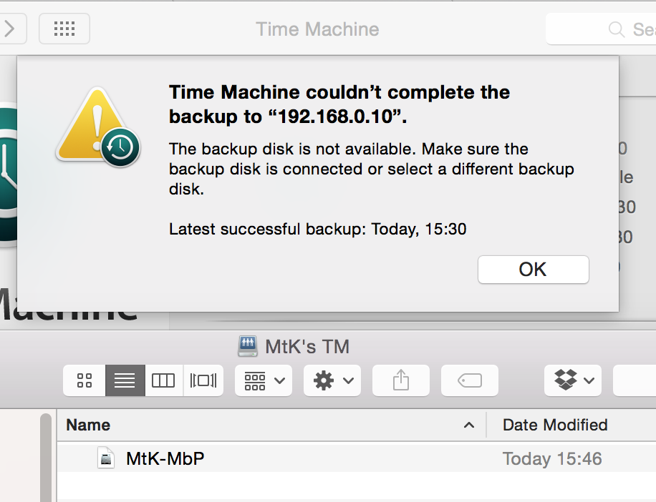Image resolution: width=656 pixels, height=502 pixels.
Task: Show all preferences grid button
Action: [x=64, y=29]
